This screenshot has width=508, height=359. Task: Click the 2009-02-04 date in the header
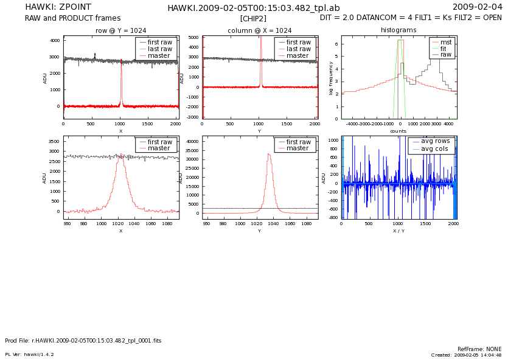(485, 7)
